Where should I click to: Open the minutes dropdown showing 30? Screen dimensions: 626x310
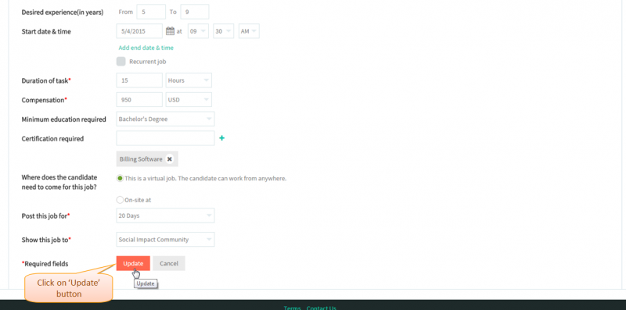click(224, 31)
